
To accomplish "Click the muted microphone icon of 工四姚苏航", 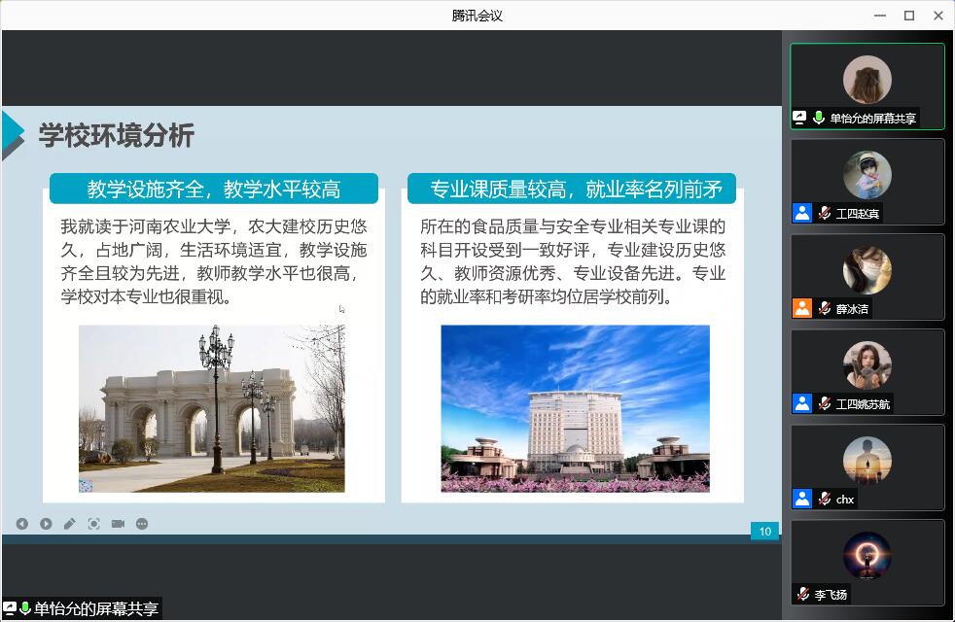I will pyautogui.click(x=824, y=403).
